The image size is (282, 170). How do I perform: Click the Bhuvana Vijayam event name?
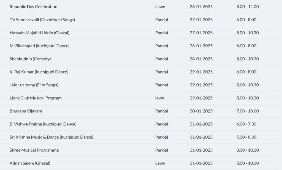pos(26,111)
